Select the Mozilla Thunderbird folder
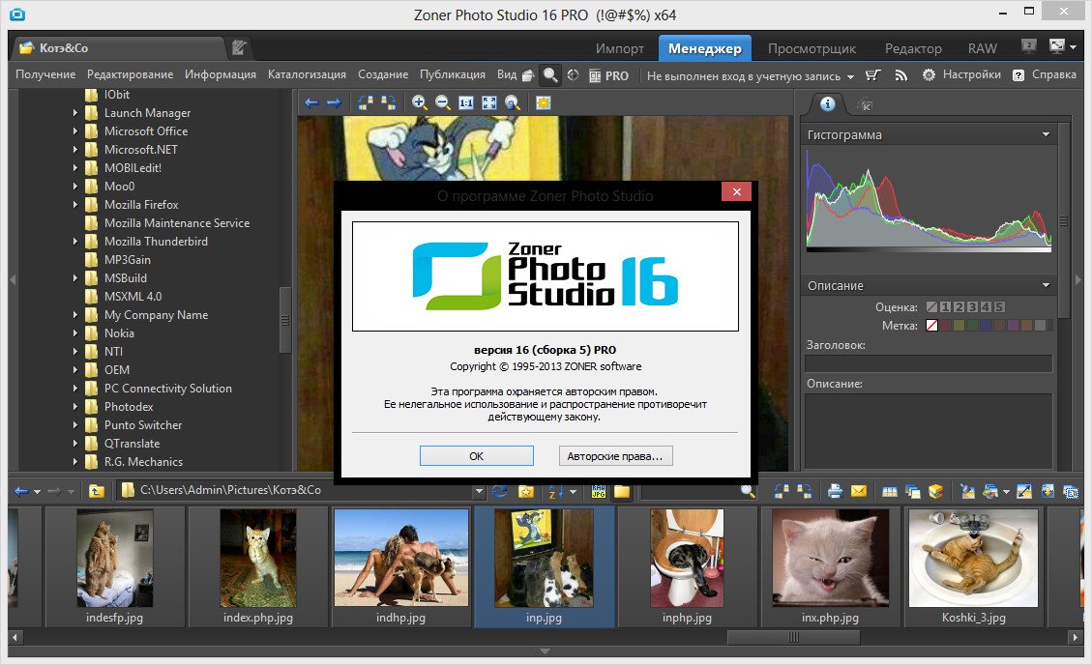The height and width of the screenshot is (665, 1092). coord(156,242)
